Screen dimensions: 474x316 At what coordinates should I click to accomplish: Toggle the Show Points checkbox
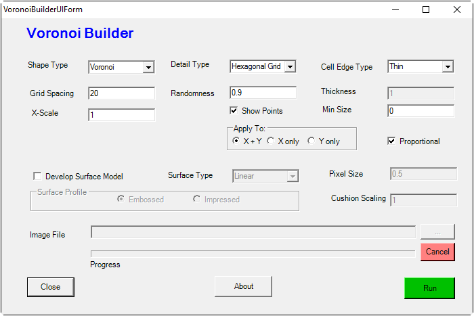pyautogui.click(x=234, y=110)
